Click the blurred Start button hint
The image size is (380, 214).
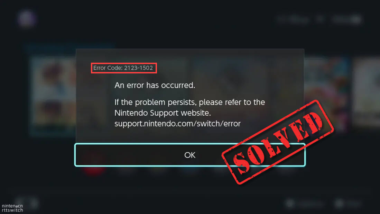(349, 204)
